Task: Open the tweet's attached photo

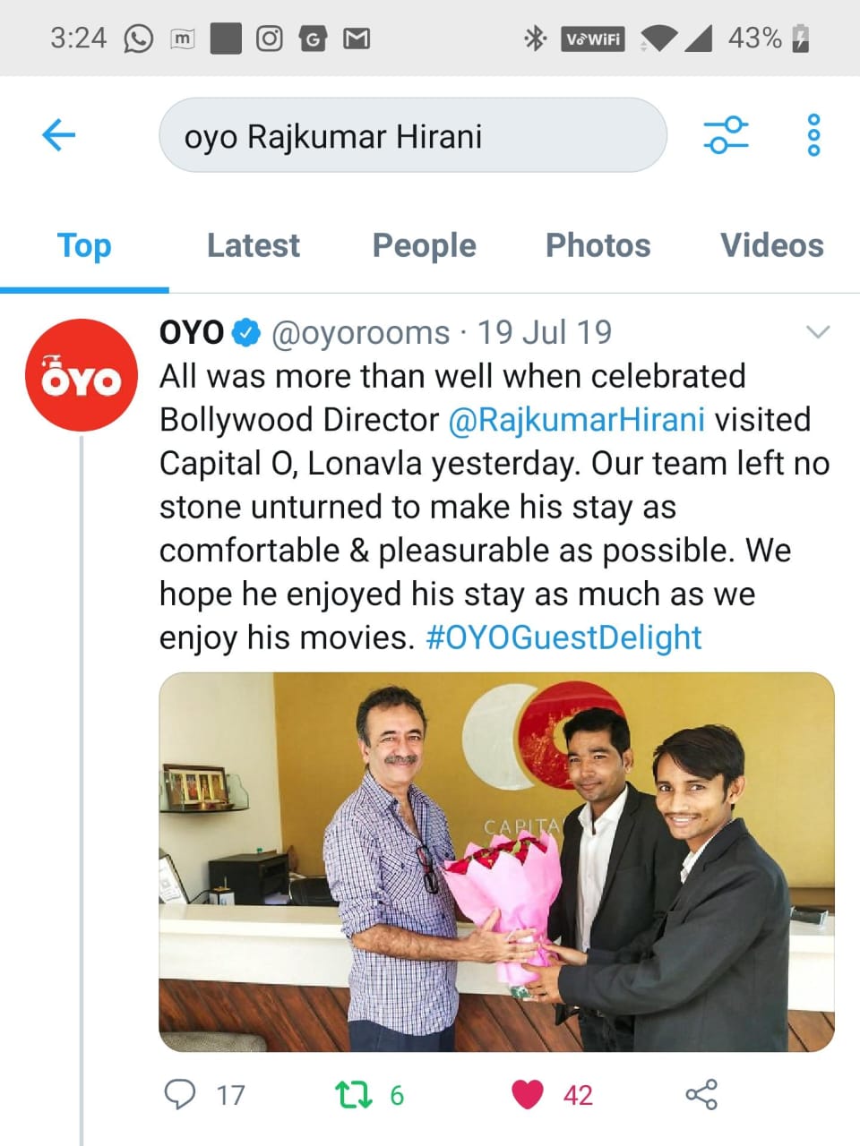Action: coord(496,862)
